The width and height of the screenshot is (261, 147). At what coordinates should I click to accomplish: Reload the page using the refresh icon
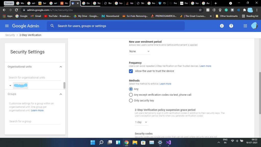click(17, 10)
